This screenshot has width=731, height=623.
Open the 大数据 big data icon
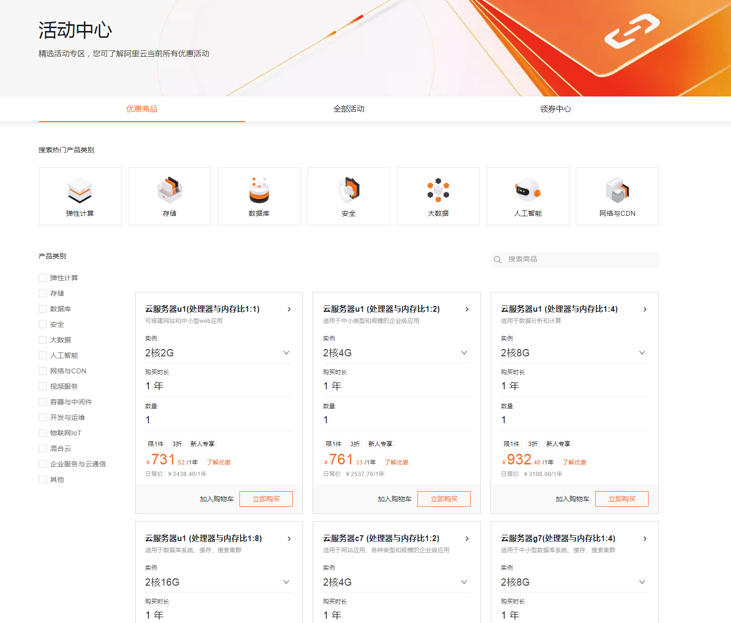438,196
